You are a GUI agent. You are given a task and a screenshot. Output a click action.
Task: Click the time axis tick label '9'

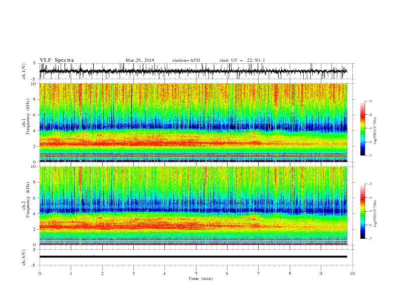pos(321,273)
